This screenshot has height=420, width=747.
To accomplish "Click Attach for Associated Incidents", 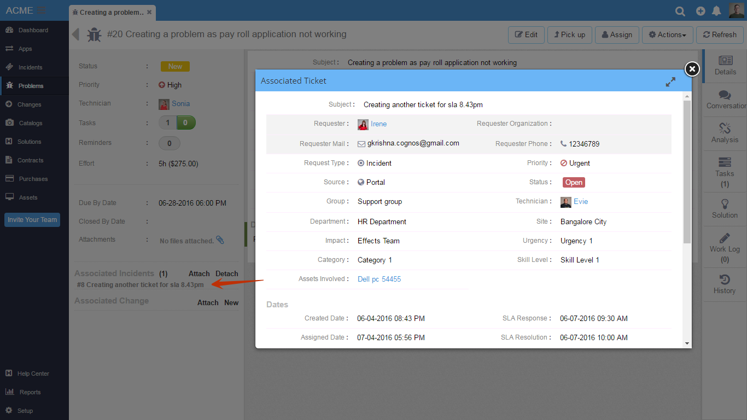I will click(199, 274).
